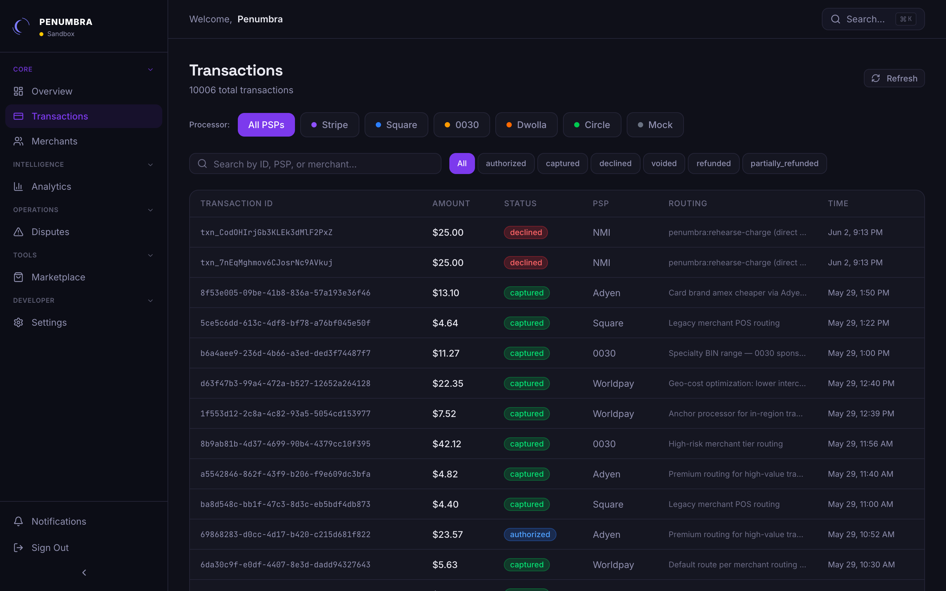This screenshot has width=946, height=591.
Task: Navigate to Disputes
Action: (84, 232)
